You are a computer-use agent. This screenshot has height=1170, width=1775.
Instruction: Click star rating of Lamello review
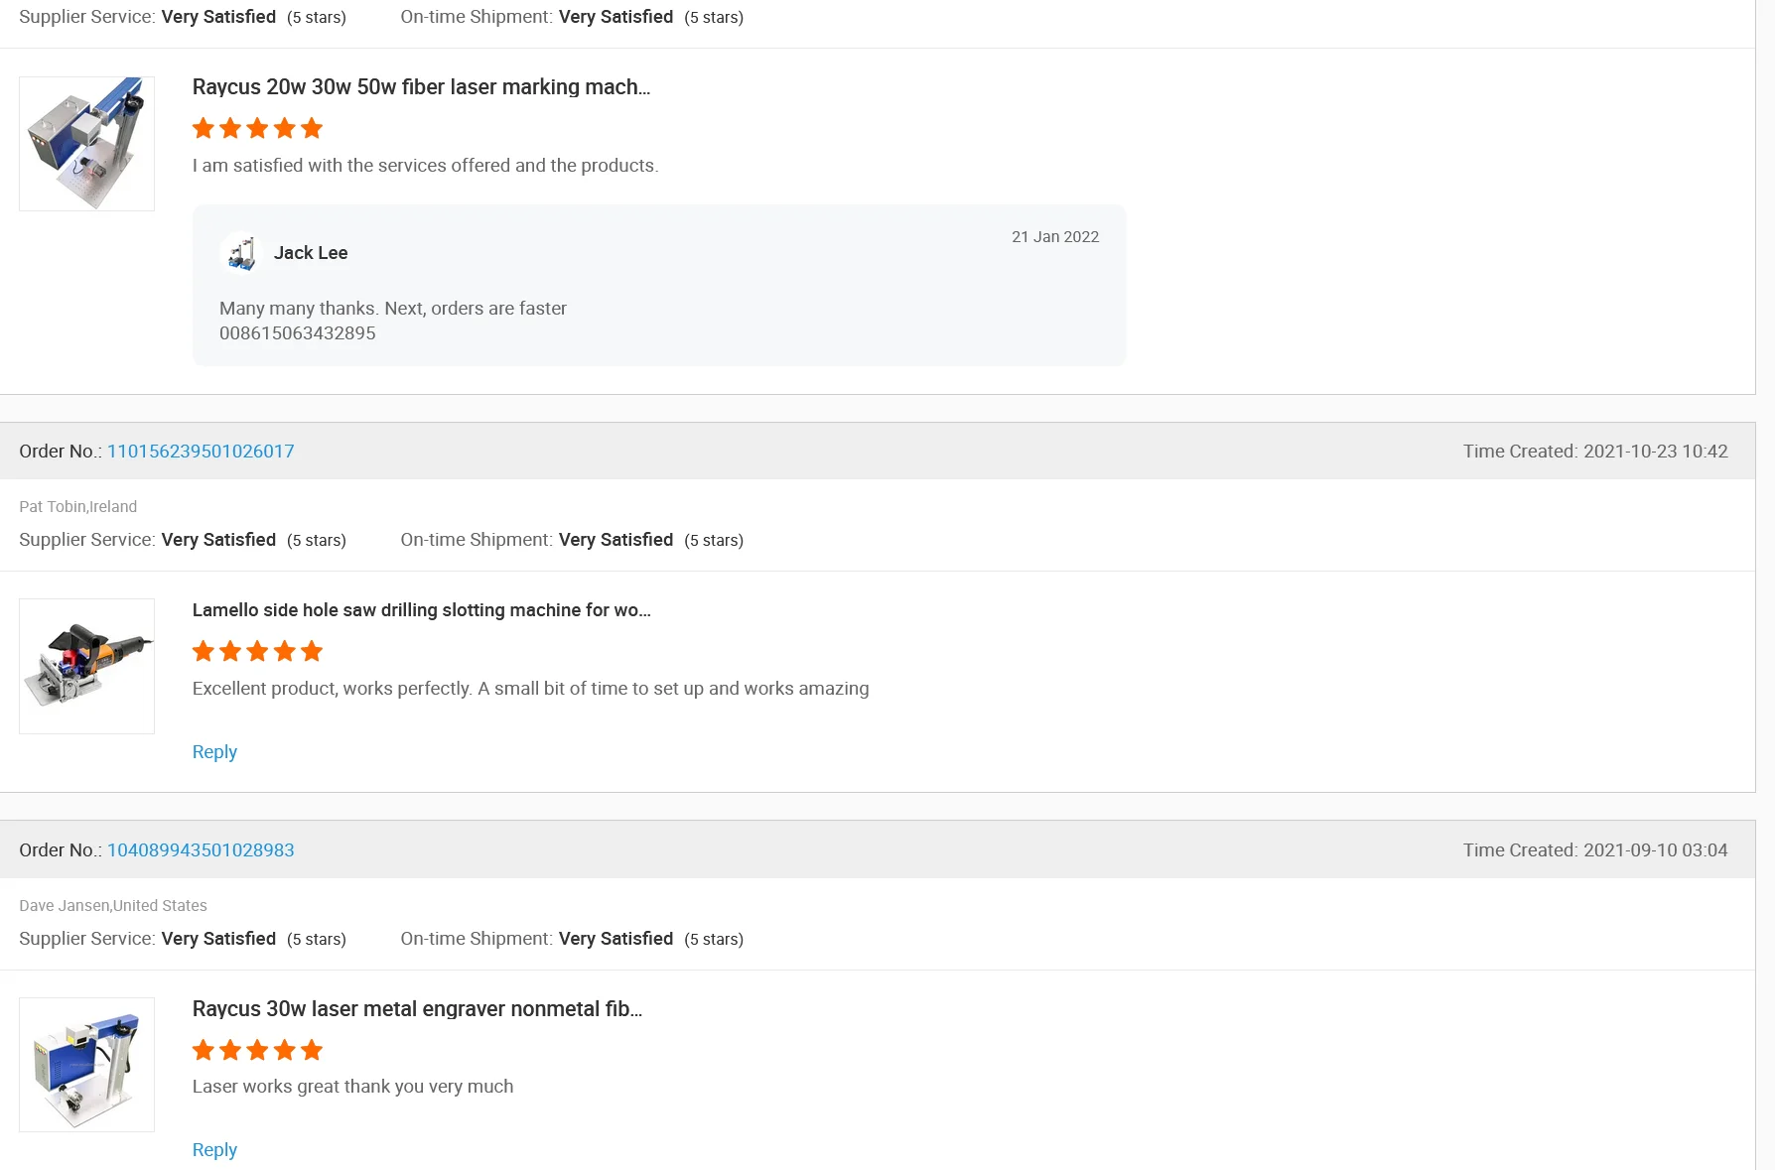pyautogui.click(x=257, y=651)
